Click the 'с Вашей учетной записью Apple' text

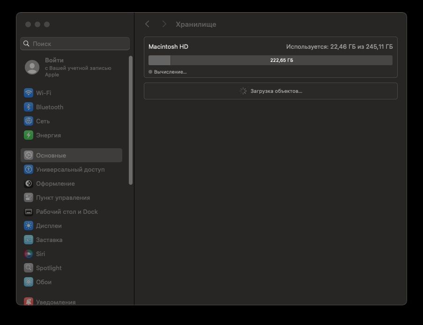[x=78, y=71]
